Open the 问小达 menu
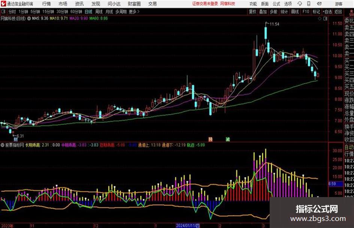The height and width of the screenshot is (228, 354). tap(114, 4)
